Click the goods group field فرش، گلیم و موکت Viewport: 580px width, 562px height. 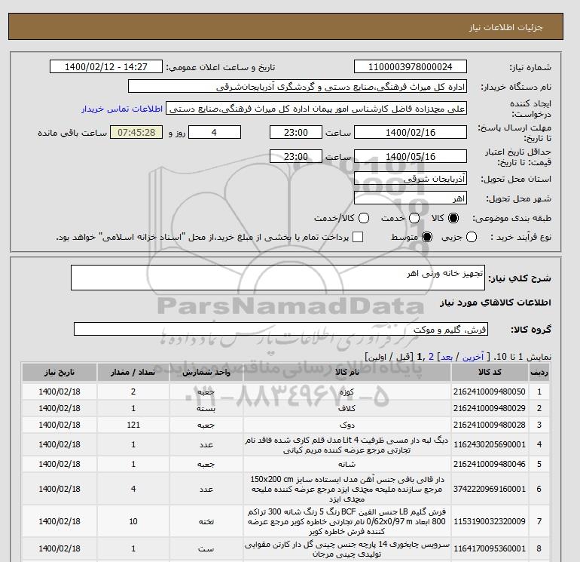(281, 329)
